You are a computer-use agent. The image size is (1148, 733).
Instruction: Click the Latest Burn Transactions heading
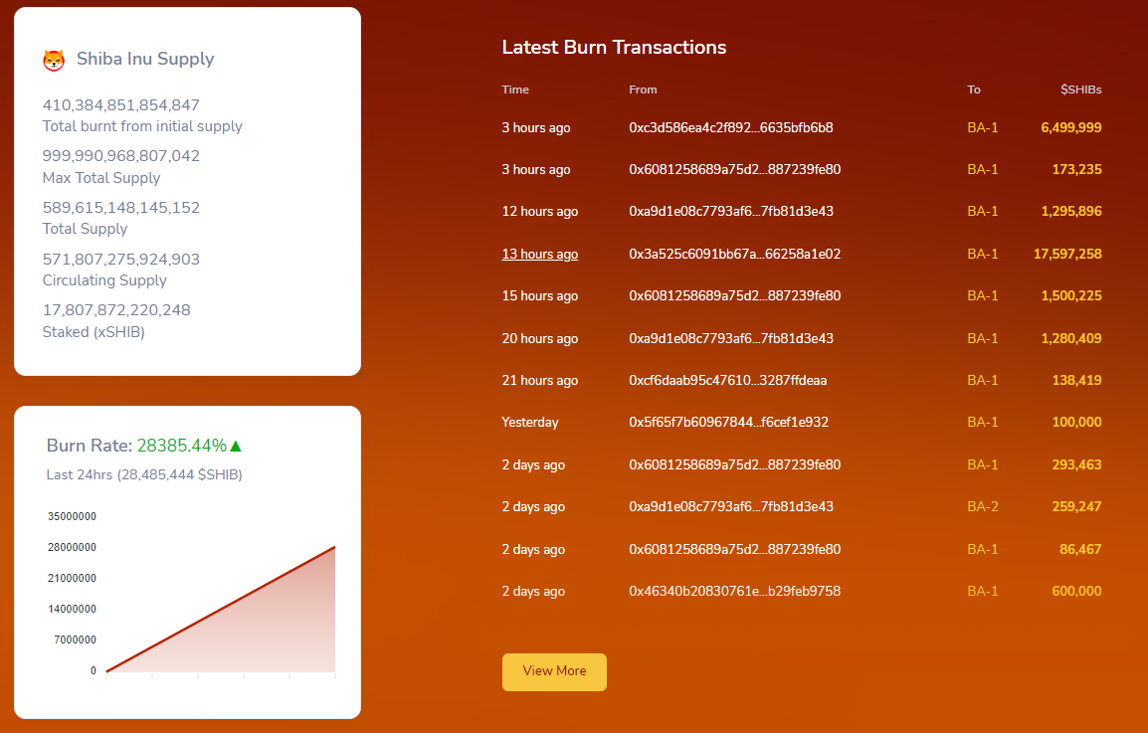tap(614, 47)
